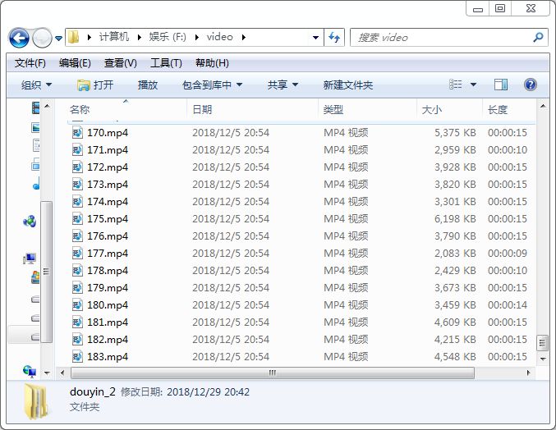The width and height of the screenshot is (556, 430).
Task: Expand the 组织 dropdown menu
Action: (36, 85)
